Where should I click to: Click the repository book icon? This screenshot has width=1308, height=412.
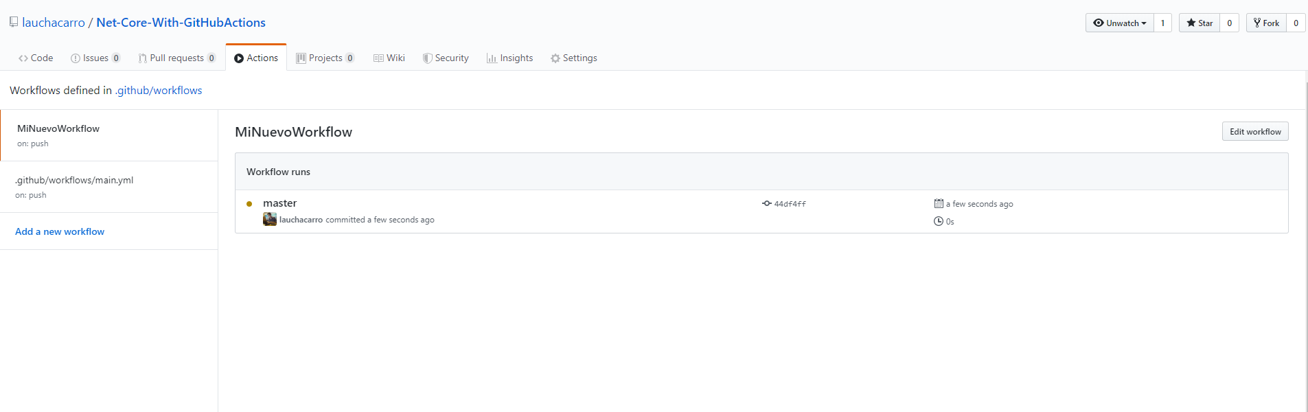pos(14,22)
